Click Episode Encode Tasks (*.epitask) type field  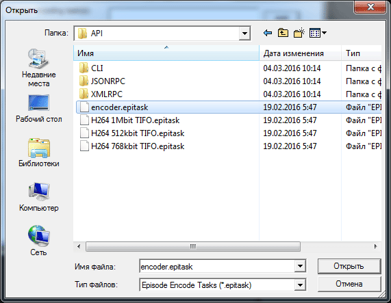tap(217, 285)
